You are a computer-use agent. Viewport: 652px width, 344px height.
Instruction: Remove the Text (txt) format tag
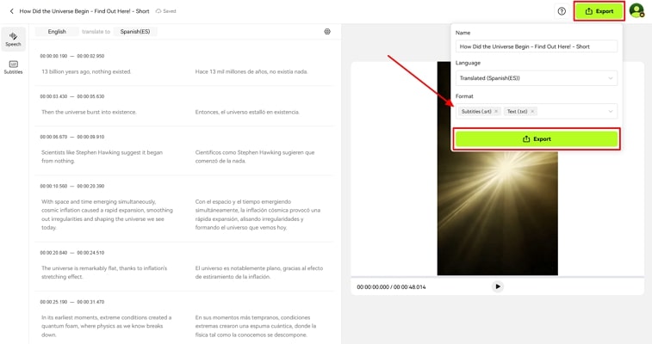click(532, 111)
